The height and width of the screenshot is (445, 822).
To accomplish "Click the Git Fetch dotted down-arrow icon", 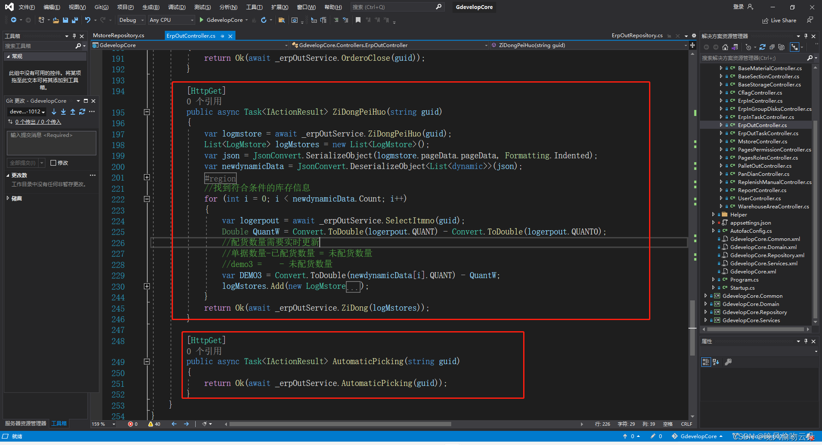I will 54,112.
